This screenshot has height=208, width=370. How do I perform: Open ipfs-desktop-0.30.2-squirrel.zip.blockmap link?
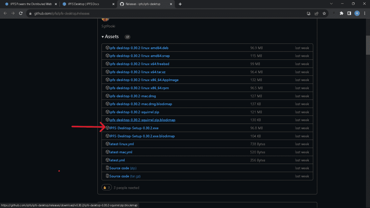[x=142, y=120]
